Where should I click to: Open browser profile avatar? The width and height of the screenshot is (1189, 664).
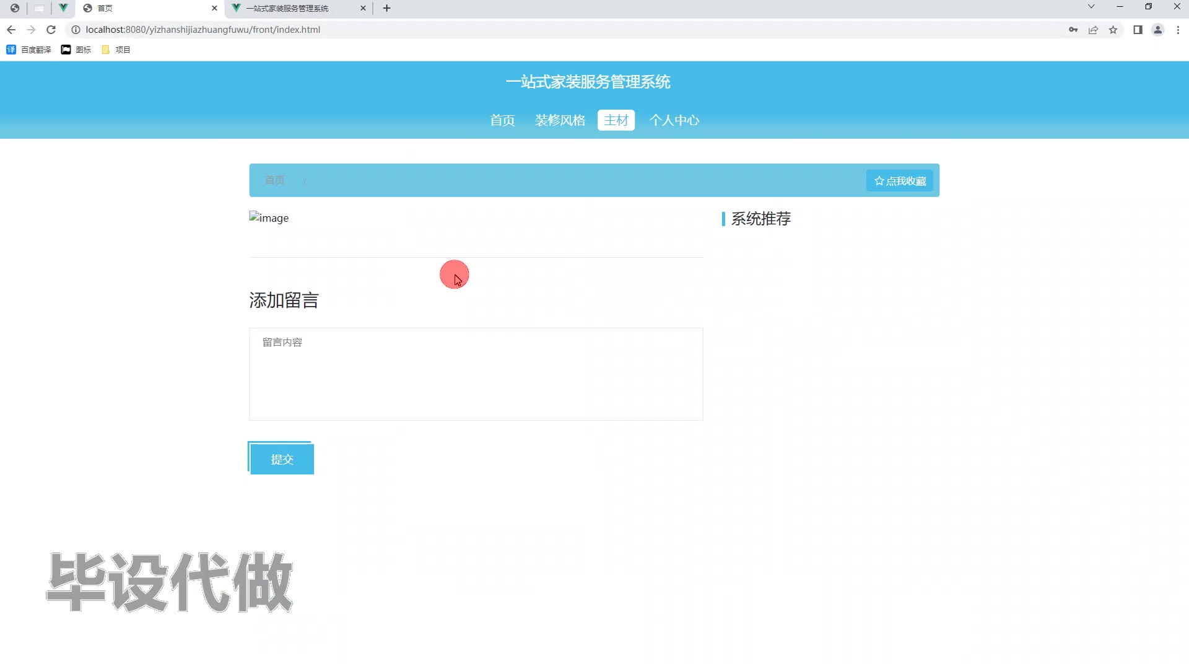click(1157, 30)
